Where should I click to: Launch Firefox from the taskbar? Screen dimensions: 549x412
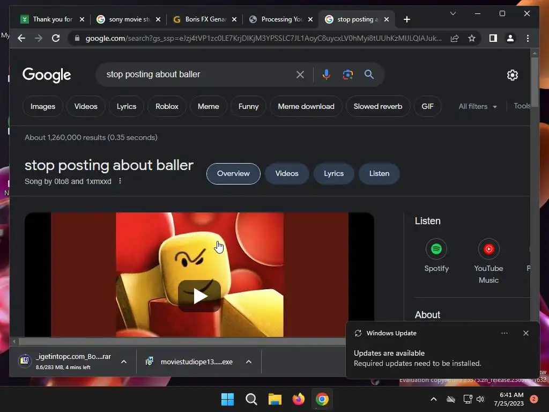[x=298, y=399]
